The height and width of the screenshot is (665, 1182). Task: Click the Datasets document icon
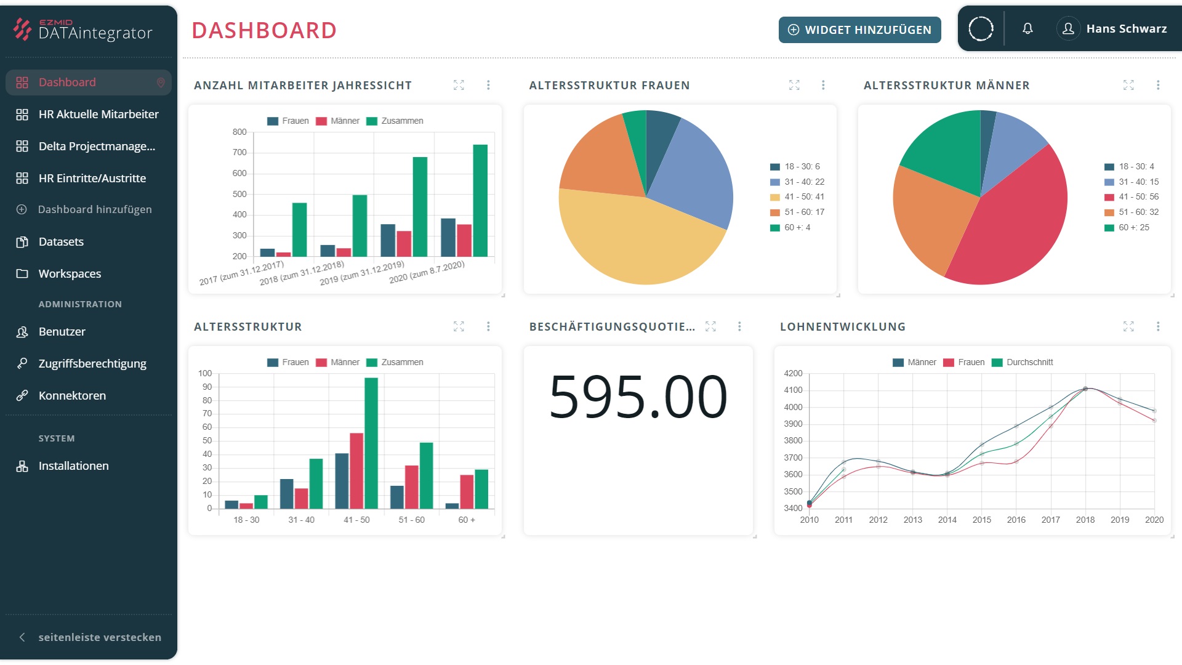(22, 242)
